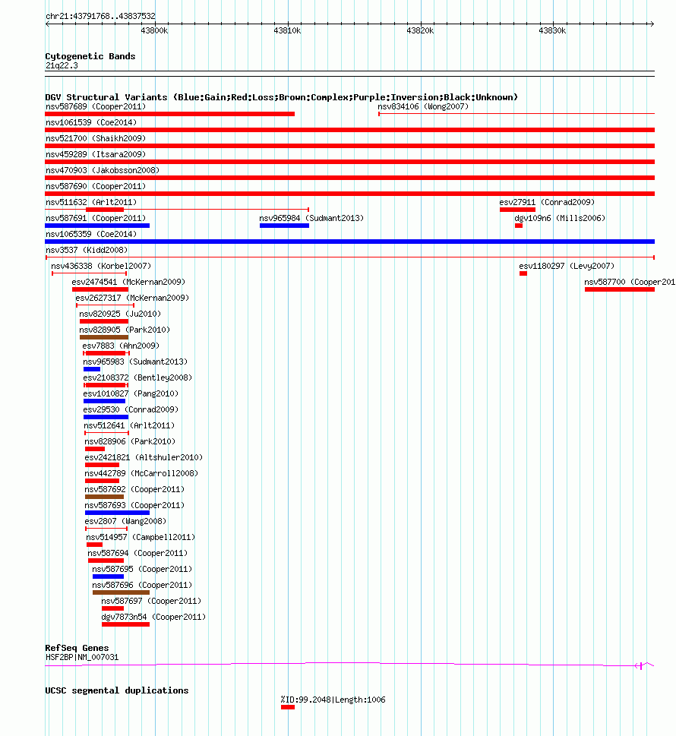Click nsv587696 (Cooper2011) label
The image size is (676, 736).
(142, 586)
